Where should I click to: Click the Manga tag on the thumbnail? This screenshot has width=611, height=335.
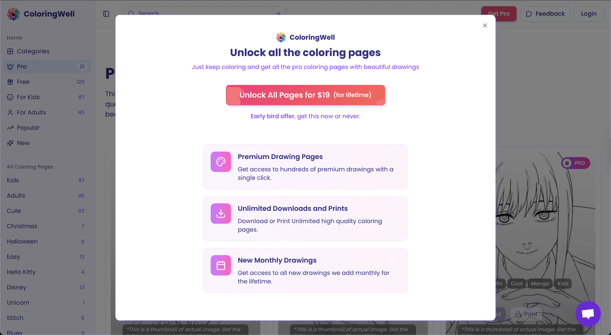pos(540,283)
